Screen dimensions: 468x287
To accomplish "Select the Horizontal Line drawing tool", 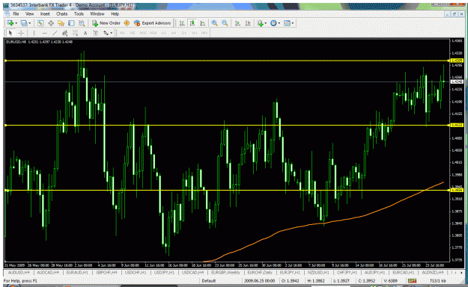I will pos(44,33).
